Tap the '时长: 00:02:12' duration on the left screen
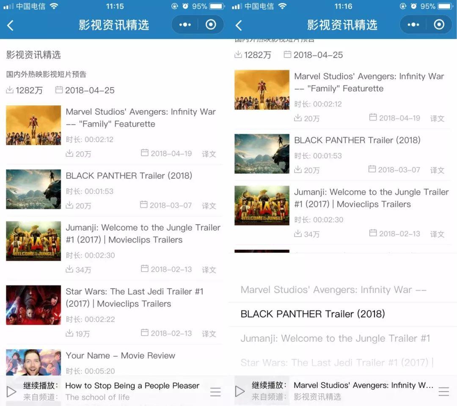The height and width of the screenshot is (406, 457). coord(89,139)
